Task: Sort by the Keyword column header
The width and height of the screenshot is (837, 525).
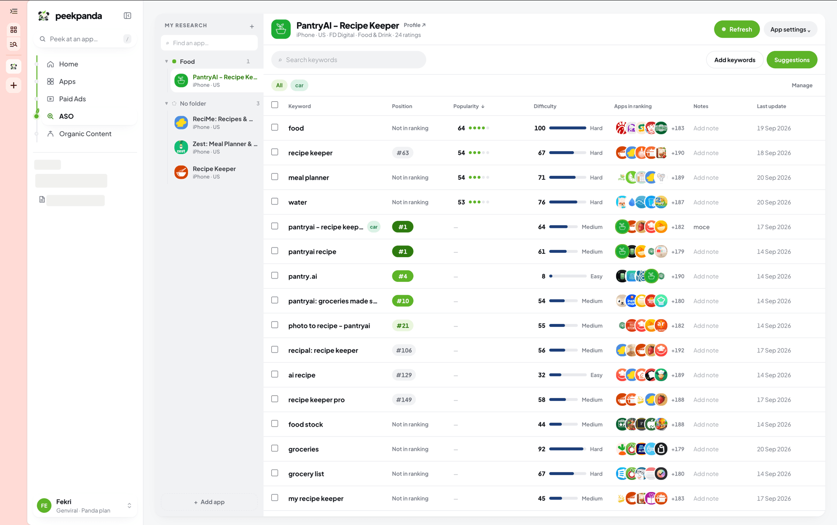Action: coord(299,107)
